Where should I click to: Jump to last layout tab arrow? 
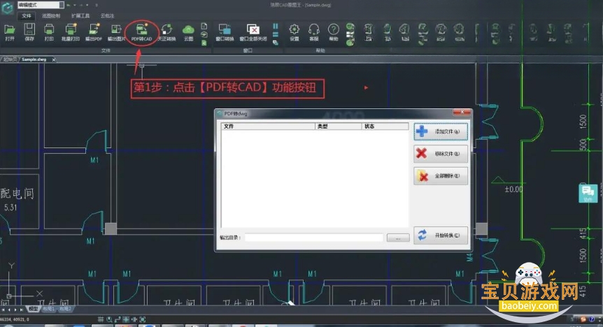click(22, 310)
